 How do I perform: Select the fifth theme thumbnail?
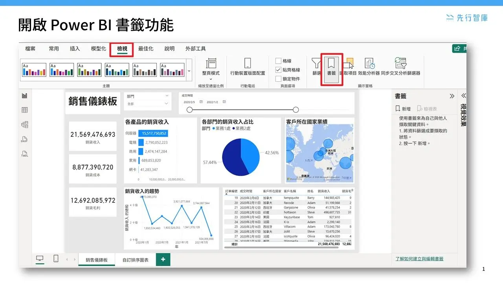[x=145, y=70]
